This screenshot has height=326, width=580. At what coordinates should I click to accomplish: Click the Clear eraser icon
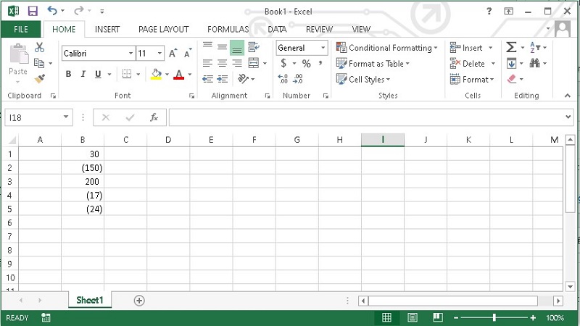(x=512, y=79)
